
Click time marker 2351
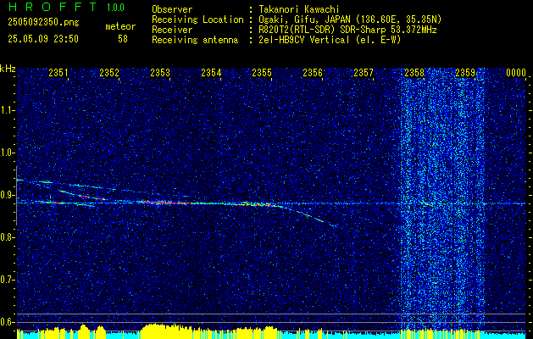click(x=58, y=72)
